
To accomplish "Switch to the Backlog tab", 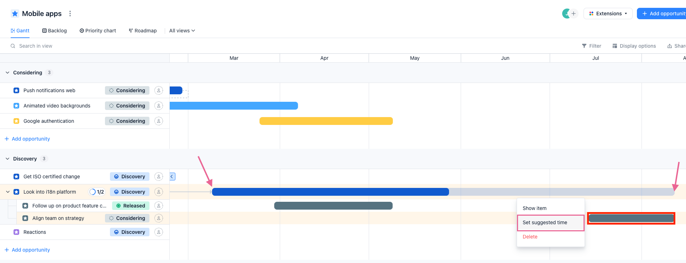I will point(54,31).
